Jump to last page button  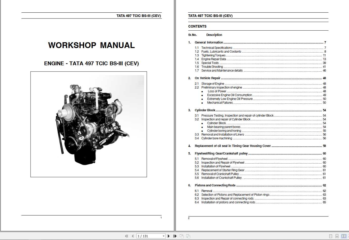point(175,236)
